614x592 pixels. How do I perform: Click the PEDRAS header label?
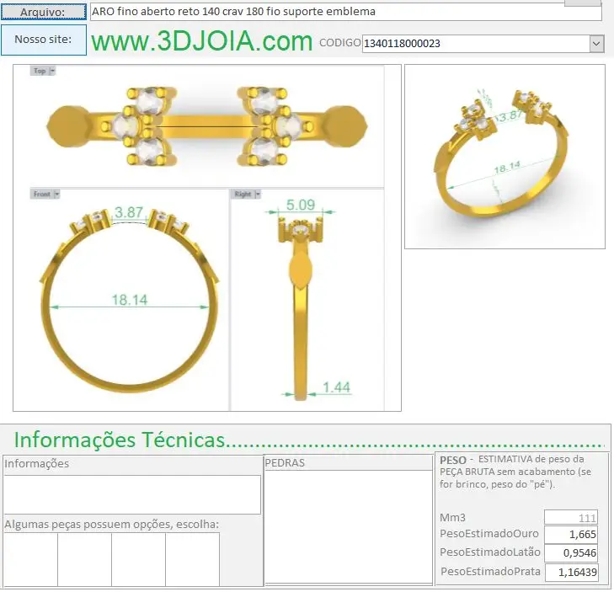click(285, 463)
